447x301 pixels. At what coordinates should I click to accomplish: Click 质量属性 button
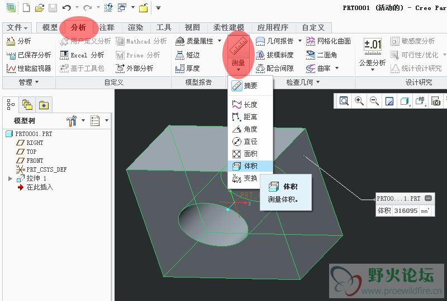click(194, 41)
